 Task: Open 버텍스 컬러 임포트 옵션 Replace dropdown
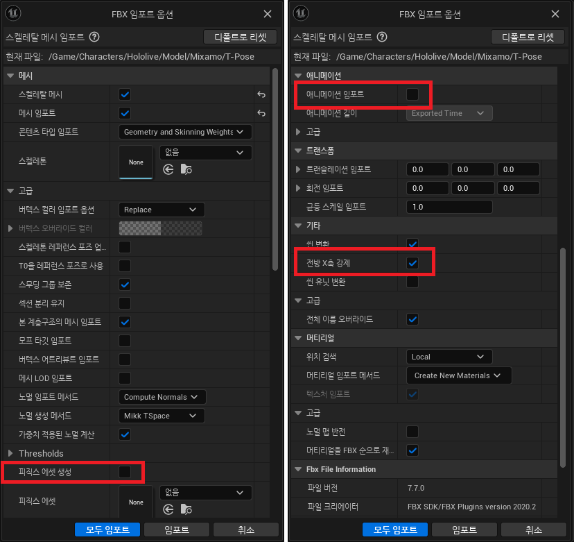coord(162,210)
